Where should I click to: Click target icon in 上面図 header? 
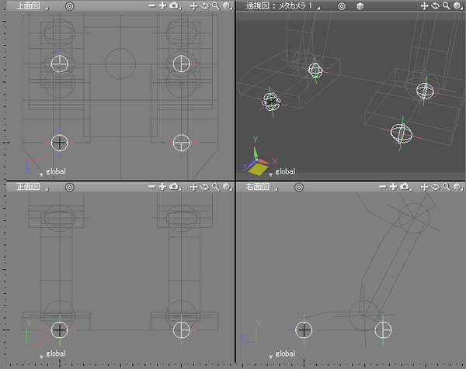pos(70,6)
